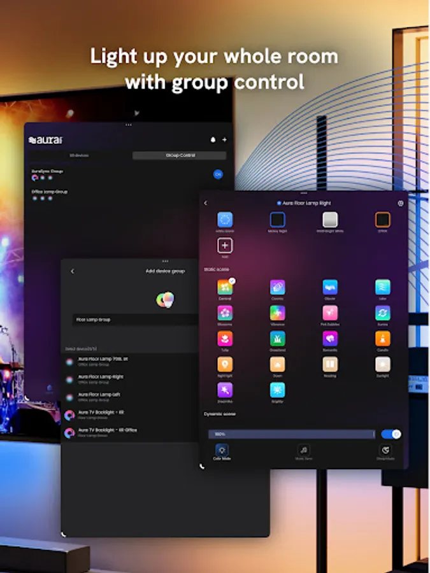Switch to the Group Control tab
Image resolution: width=430 pixels, height=573 pixels.
click(180, 155)
